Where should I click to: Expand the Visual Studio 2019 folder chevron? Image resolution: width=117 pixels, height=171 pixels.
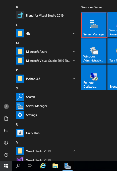[74, 151]
